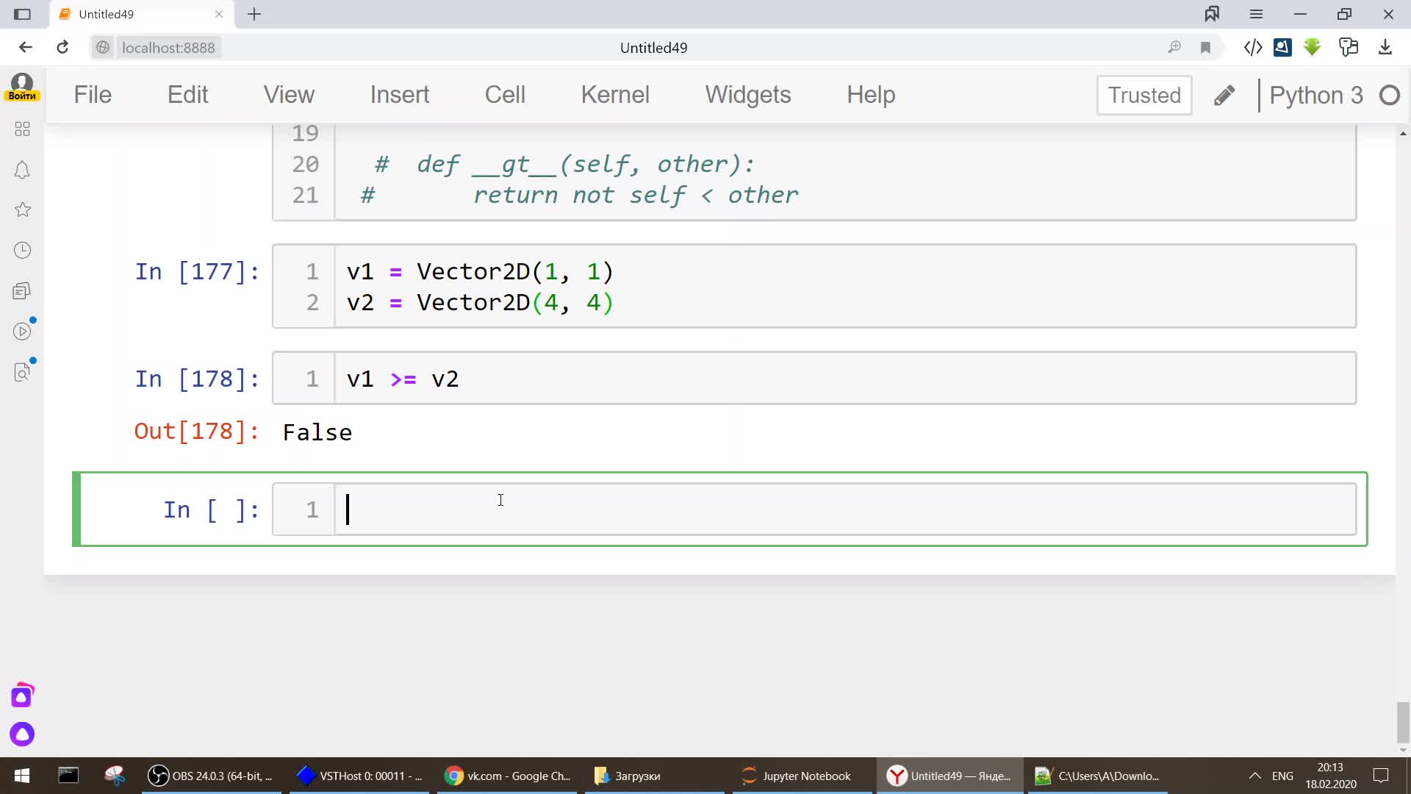Launch the Alice assistant icon
The width and height of the screenshot is (1411, 794).
click(x=22, y=734)
